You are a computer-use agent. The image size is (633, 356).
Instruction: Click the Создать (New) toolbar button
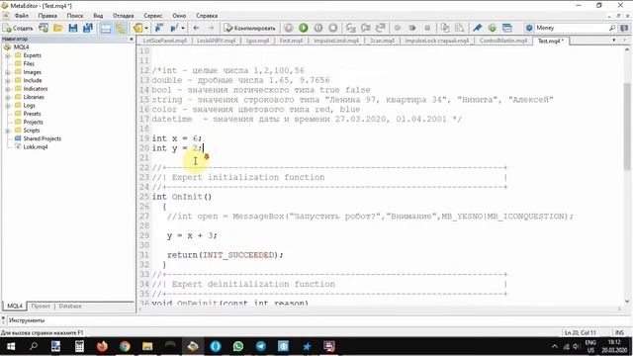coord(18,28)
